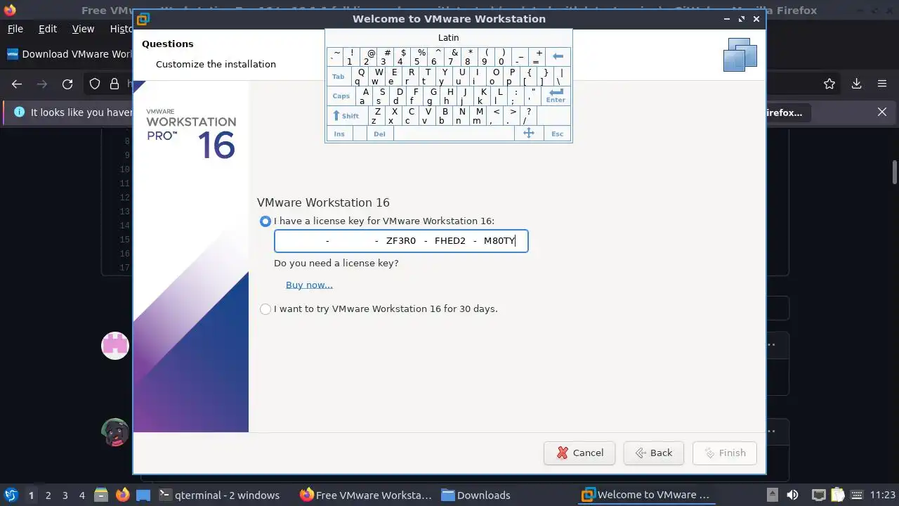
Task: Click the padlock site info icon
Action: (114, 84)
